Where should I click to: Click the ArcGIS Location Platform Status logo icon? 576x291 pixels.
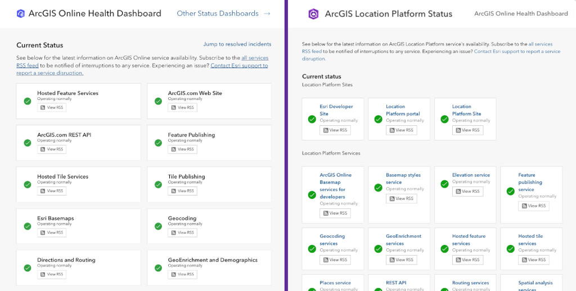(x=313, y=14)
